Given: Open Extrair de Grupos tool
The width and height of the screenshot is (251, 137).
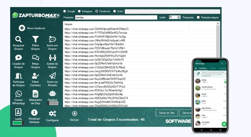Looking at the screenshot, I should tap(52, 62).
